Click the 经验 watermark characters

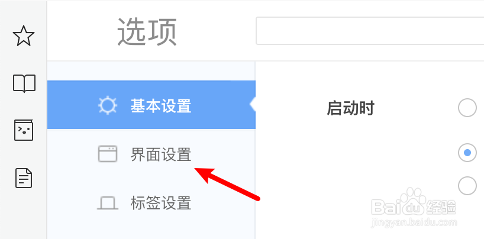(x=441, y=206)
